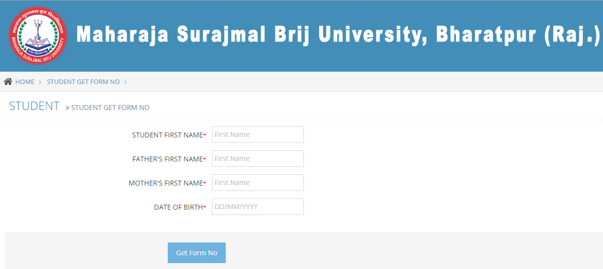The height and width of the screenshot is (269, 603).
Task: Click the home icon in breadcrumb
Action: click(8, 81)
